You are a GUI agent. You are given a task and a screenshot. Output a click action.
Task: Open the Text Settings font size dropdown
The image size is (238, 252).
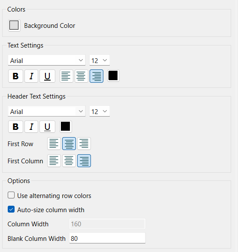click(x=99, y=60)
